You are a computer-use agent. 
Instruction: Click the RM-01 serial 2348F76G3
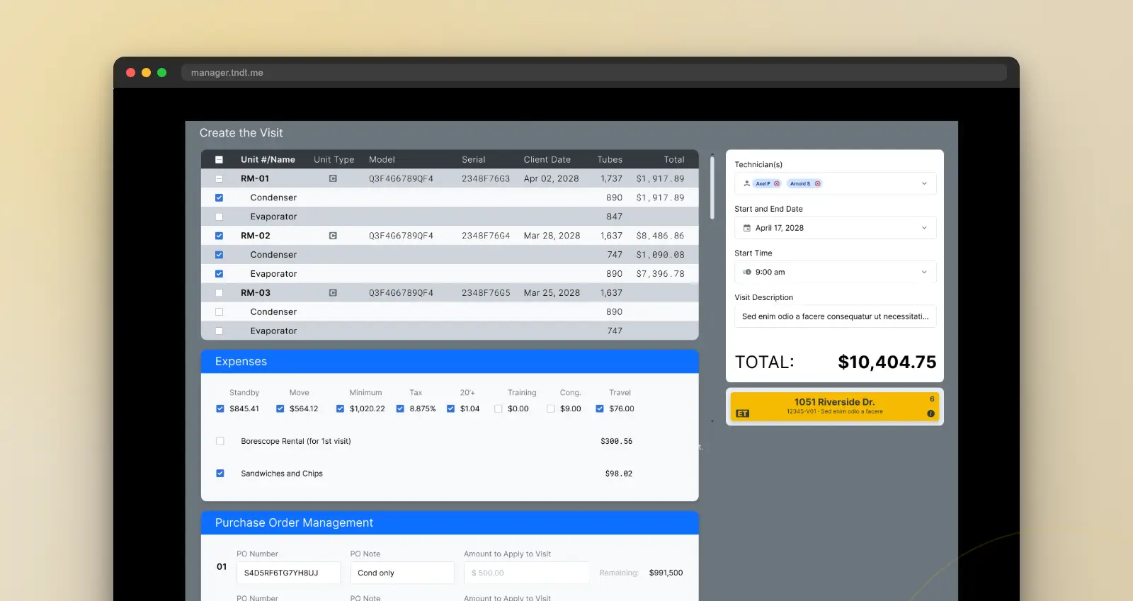(x=486, y=178)
